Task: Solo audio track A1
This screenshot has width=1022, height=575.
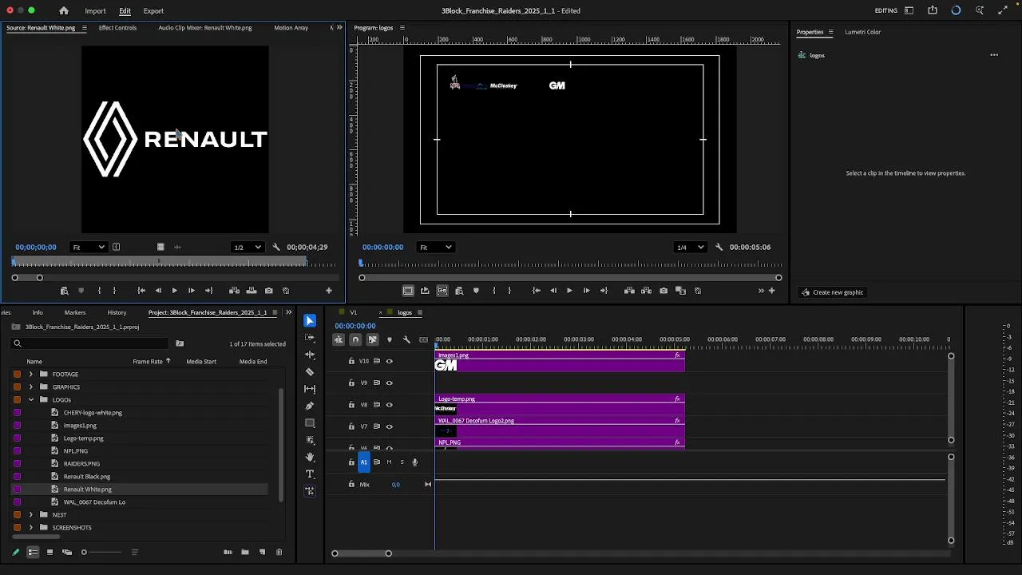Action: click(402, 462)
